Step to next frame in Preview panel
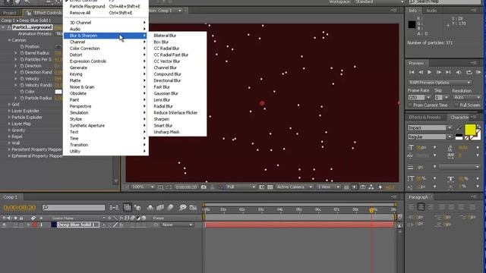Image resolution: width=486 pixels, height=273 pixels. 439,72
